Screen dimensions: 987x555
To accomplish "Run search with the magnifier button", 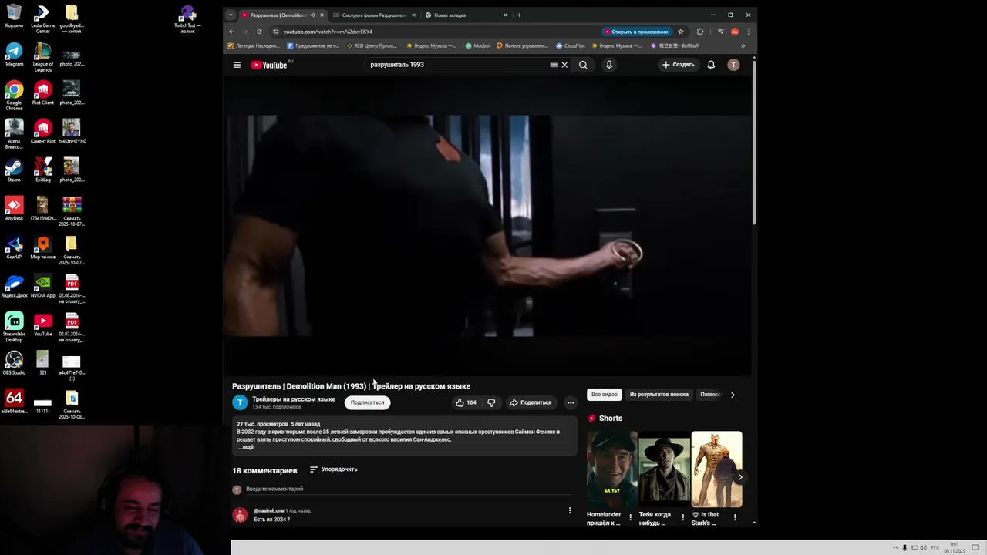I will tap(583, 65).
